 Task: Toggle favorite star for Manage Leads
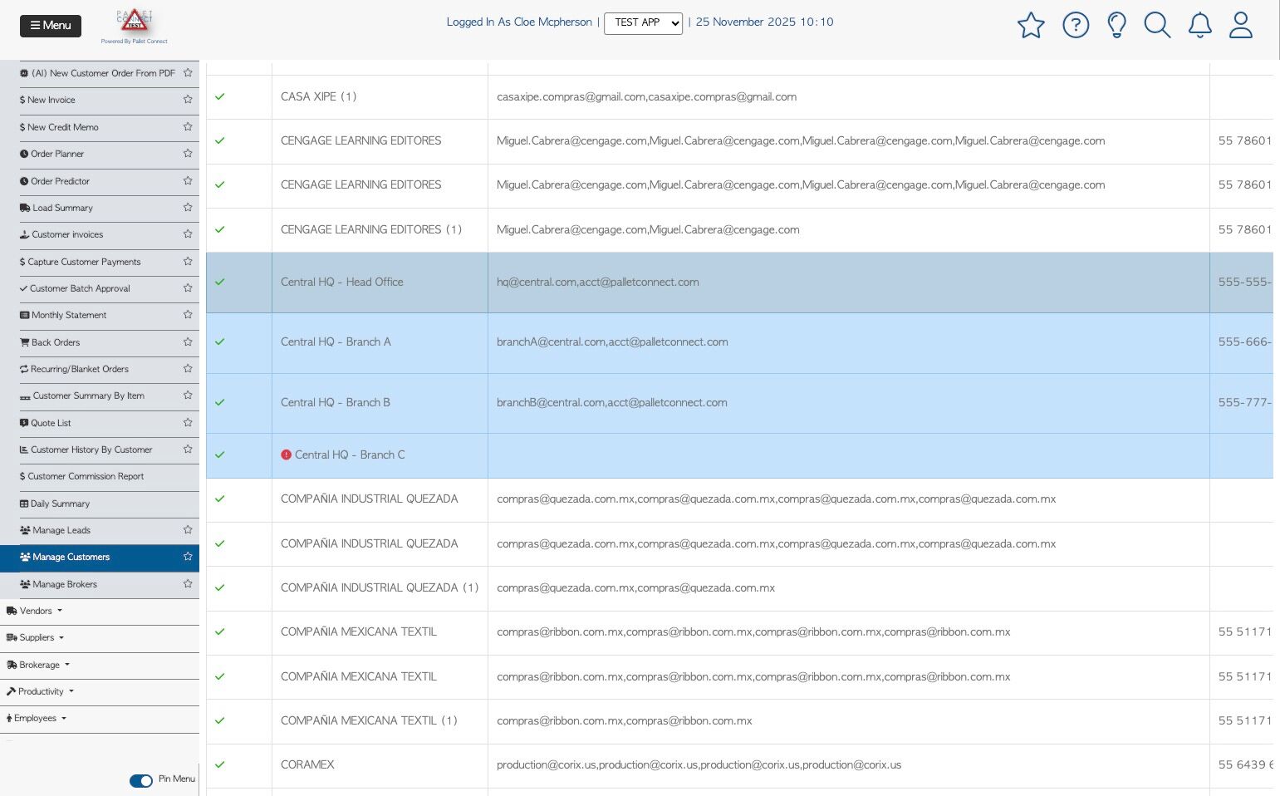[188, 530]
